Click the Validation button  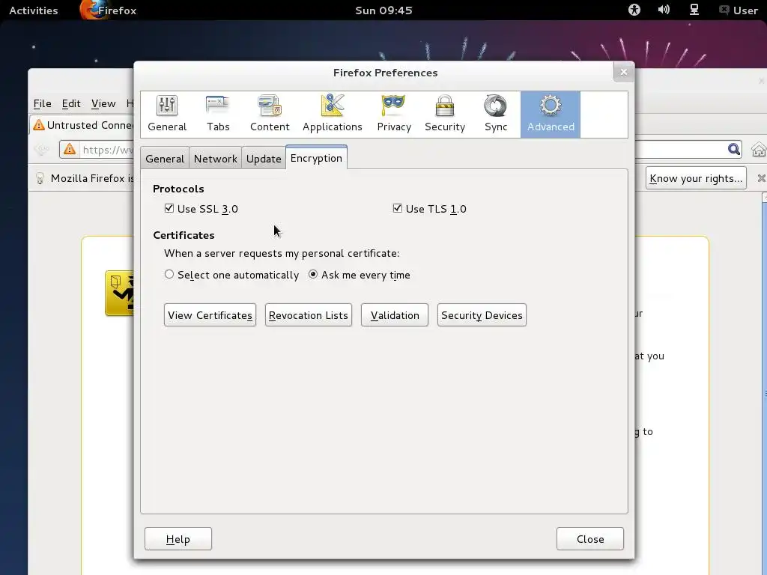(395, 315)
